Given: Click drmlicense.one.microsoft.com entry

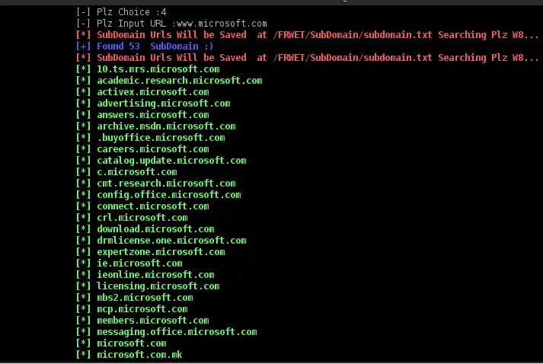Looking at the screenshot, I should click(x=171, y=241).
